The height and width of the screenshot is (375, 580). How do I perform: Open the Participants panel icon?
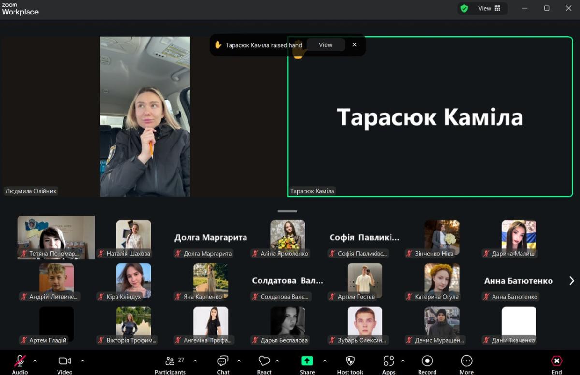tap(170, 361)
